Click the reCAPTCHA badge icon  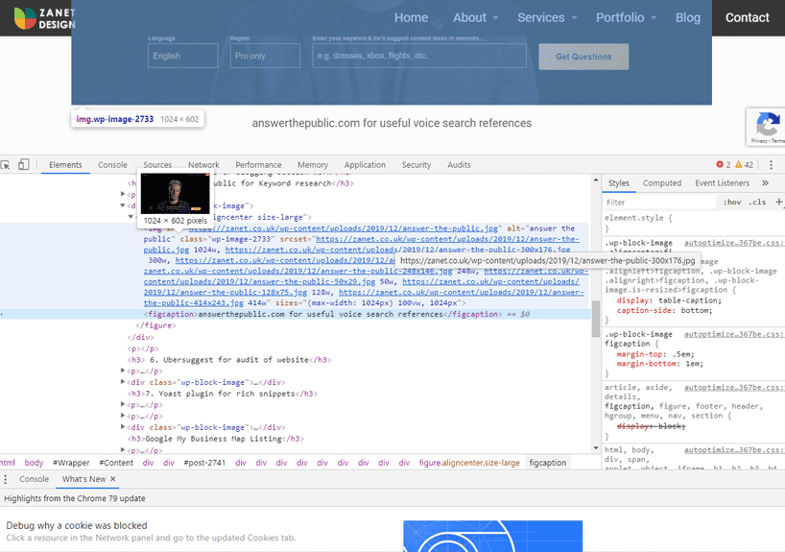pyautogui.click(x=767, y=125)
